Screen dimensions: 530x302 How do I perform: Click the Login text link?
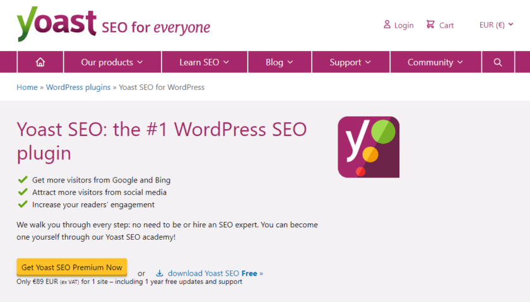pyautogui.click(x=404, y=25)
